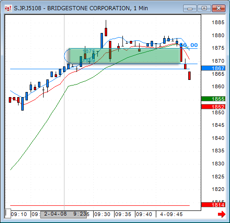Screen dimensions: 230x223
Task: Click the 1830 price axis label
Action: [218, 164]
